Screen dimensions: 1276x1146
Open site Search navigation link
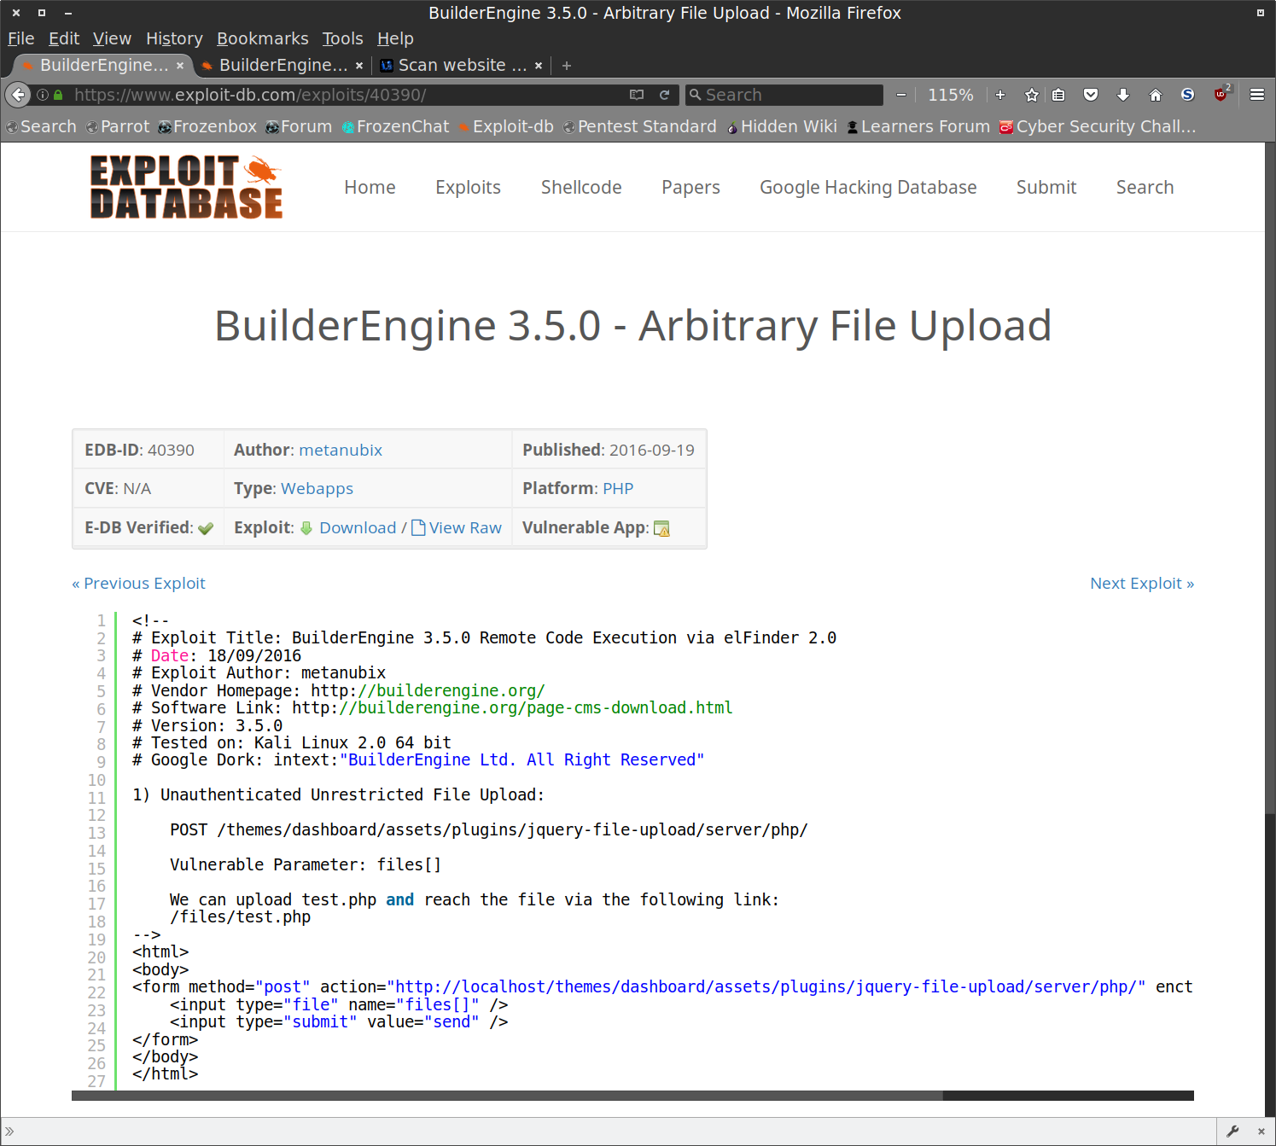pyautogui.click(x=1145, y=188)
